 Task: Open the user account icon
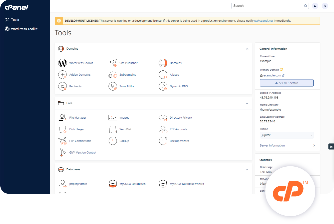(x=325, y=6)
